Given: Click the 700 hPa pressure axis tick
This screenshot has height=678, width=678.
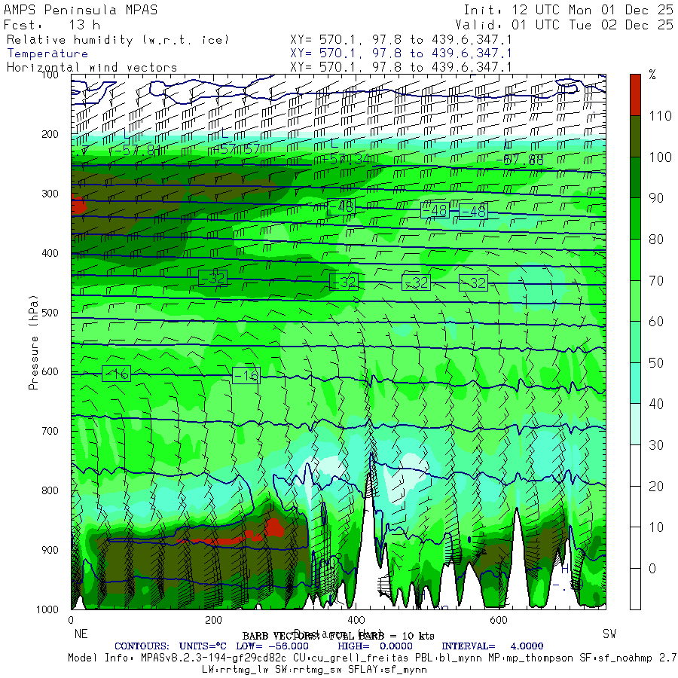Looking at the screenshot, I should pos(50,431).
